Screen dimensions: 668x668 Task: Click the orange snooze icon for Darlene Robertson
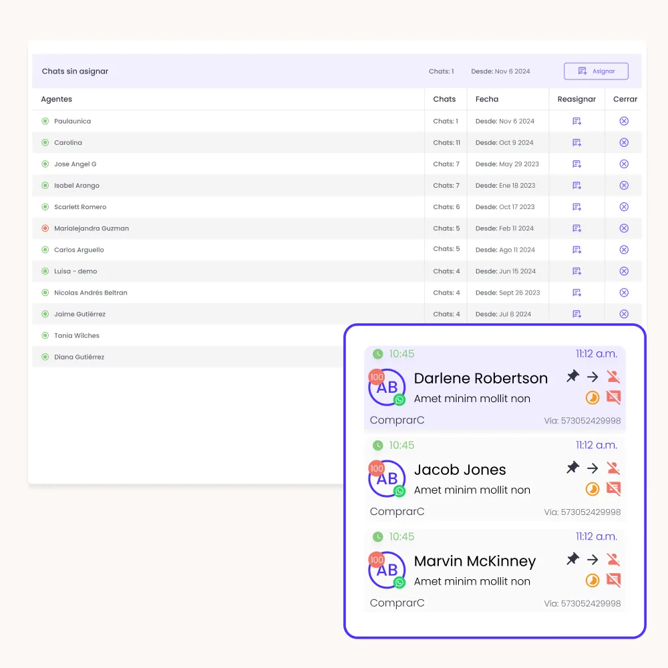tap(593, 398)
